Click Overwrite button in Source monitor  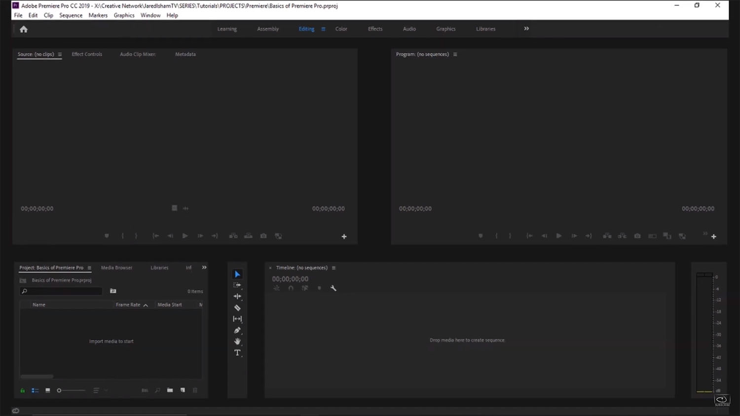point(248,236)
